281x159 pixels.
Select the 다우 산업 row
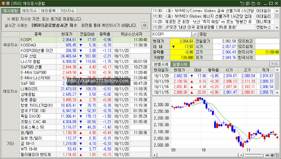(85, 56)
